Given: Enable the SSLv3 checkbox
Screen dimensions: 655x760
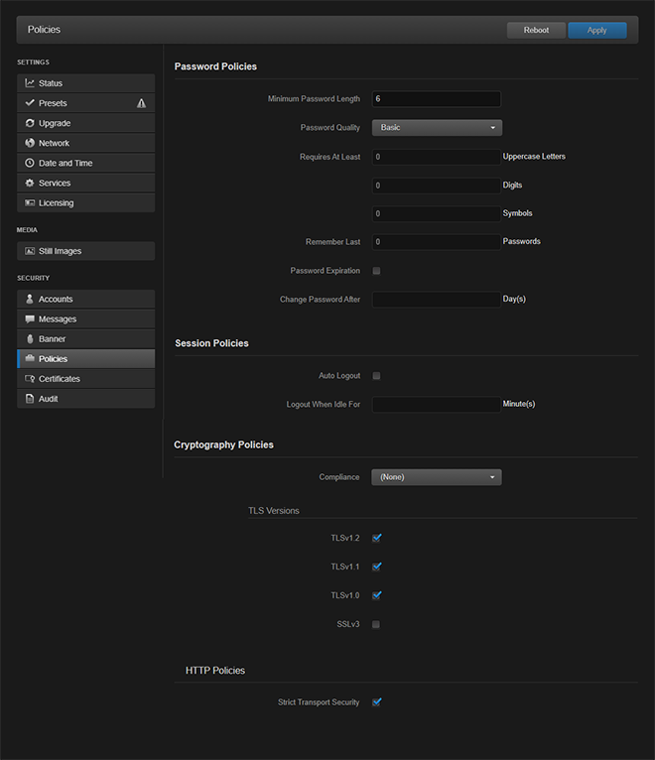Looking at the screenshot, I should pyautogui.click(x=376, y=624).
